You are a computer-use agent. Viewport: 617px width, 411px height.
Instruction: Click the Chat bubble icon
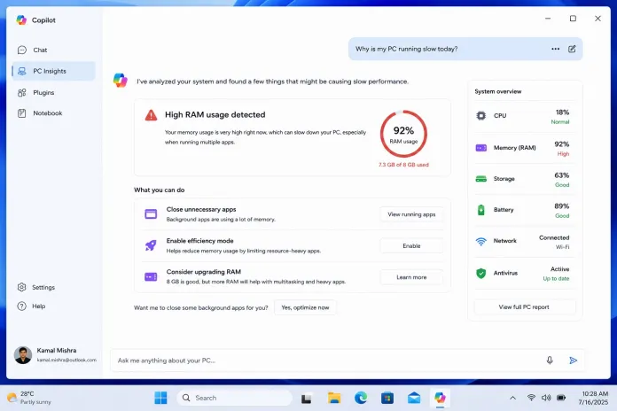(x=22, y=50)
